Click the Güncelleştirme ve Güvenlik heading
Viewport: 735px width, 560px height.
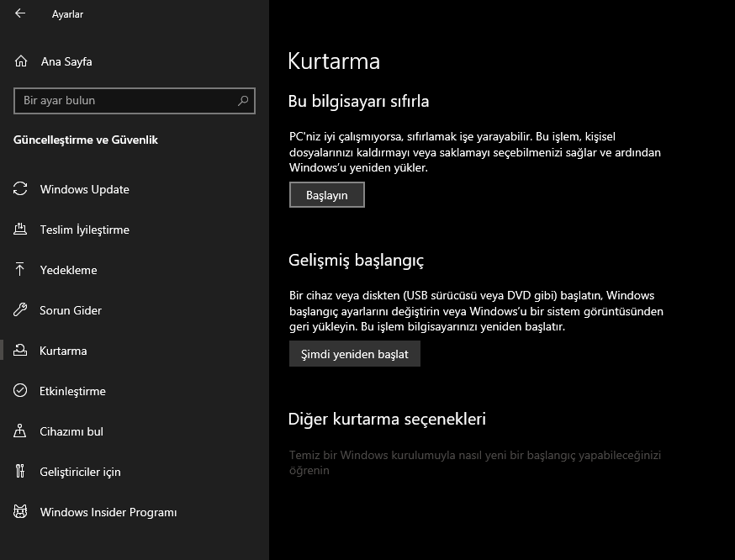click(x=85, y=140)
